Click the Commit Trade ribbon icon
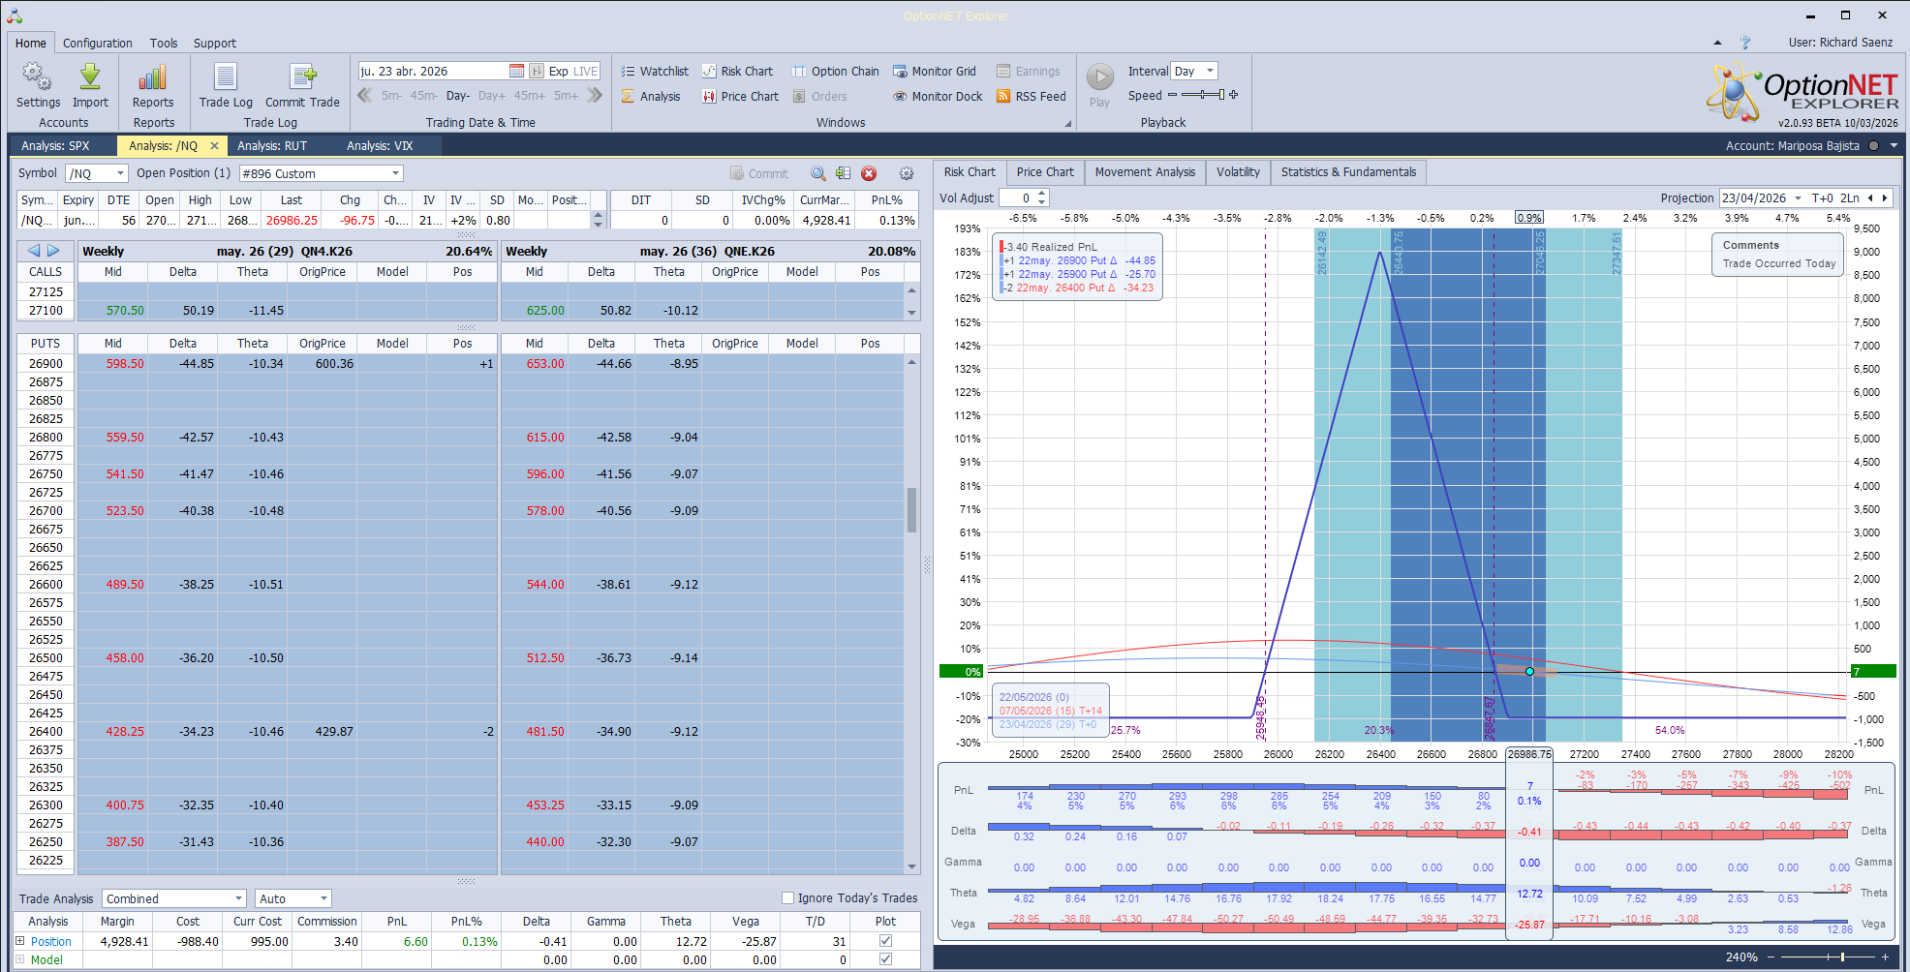The width and height of the screenshot is (1910, 972). [x=302, y=85]
